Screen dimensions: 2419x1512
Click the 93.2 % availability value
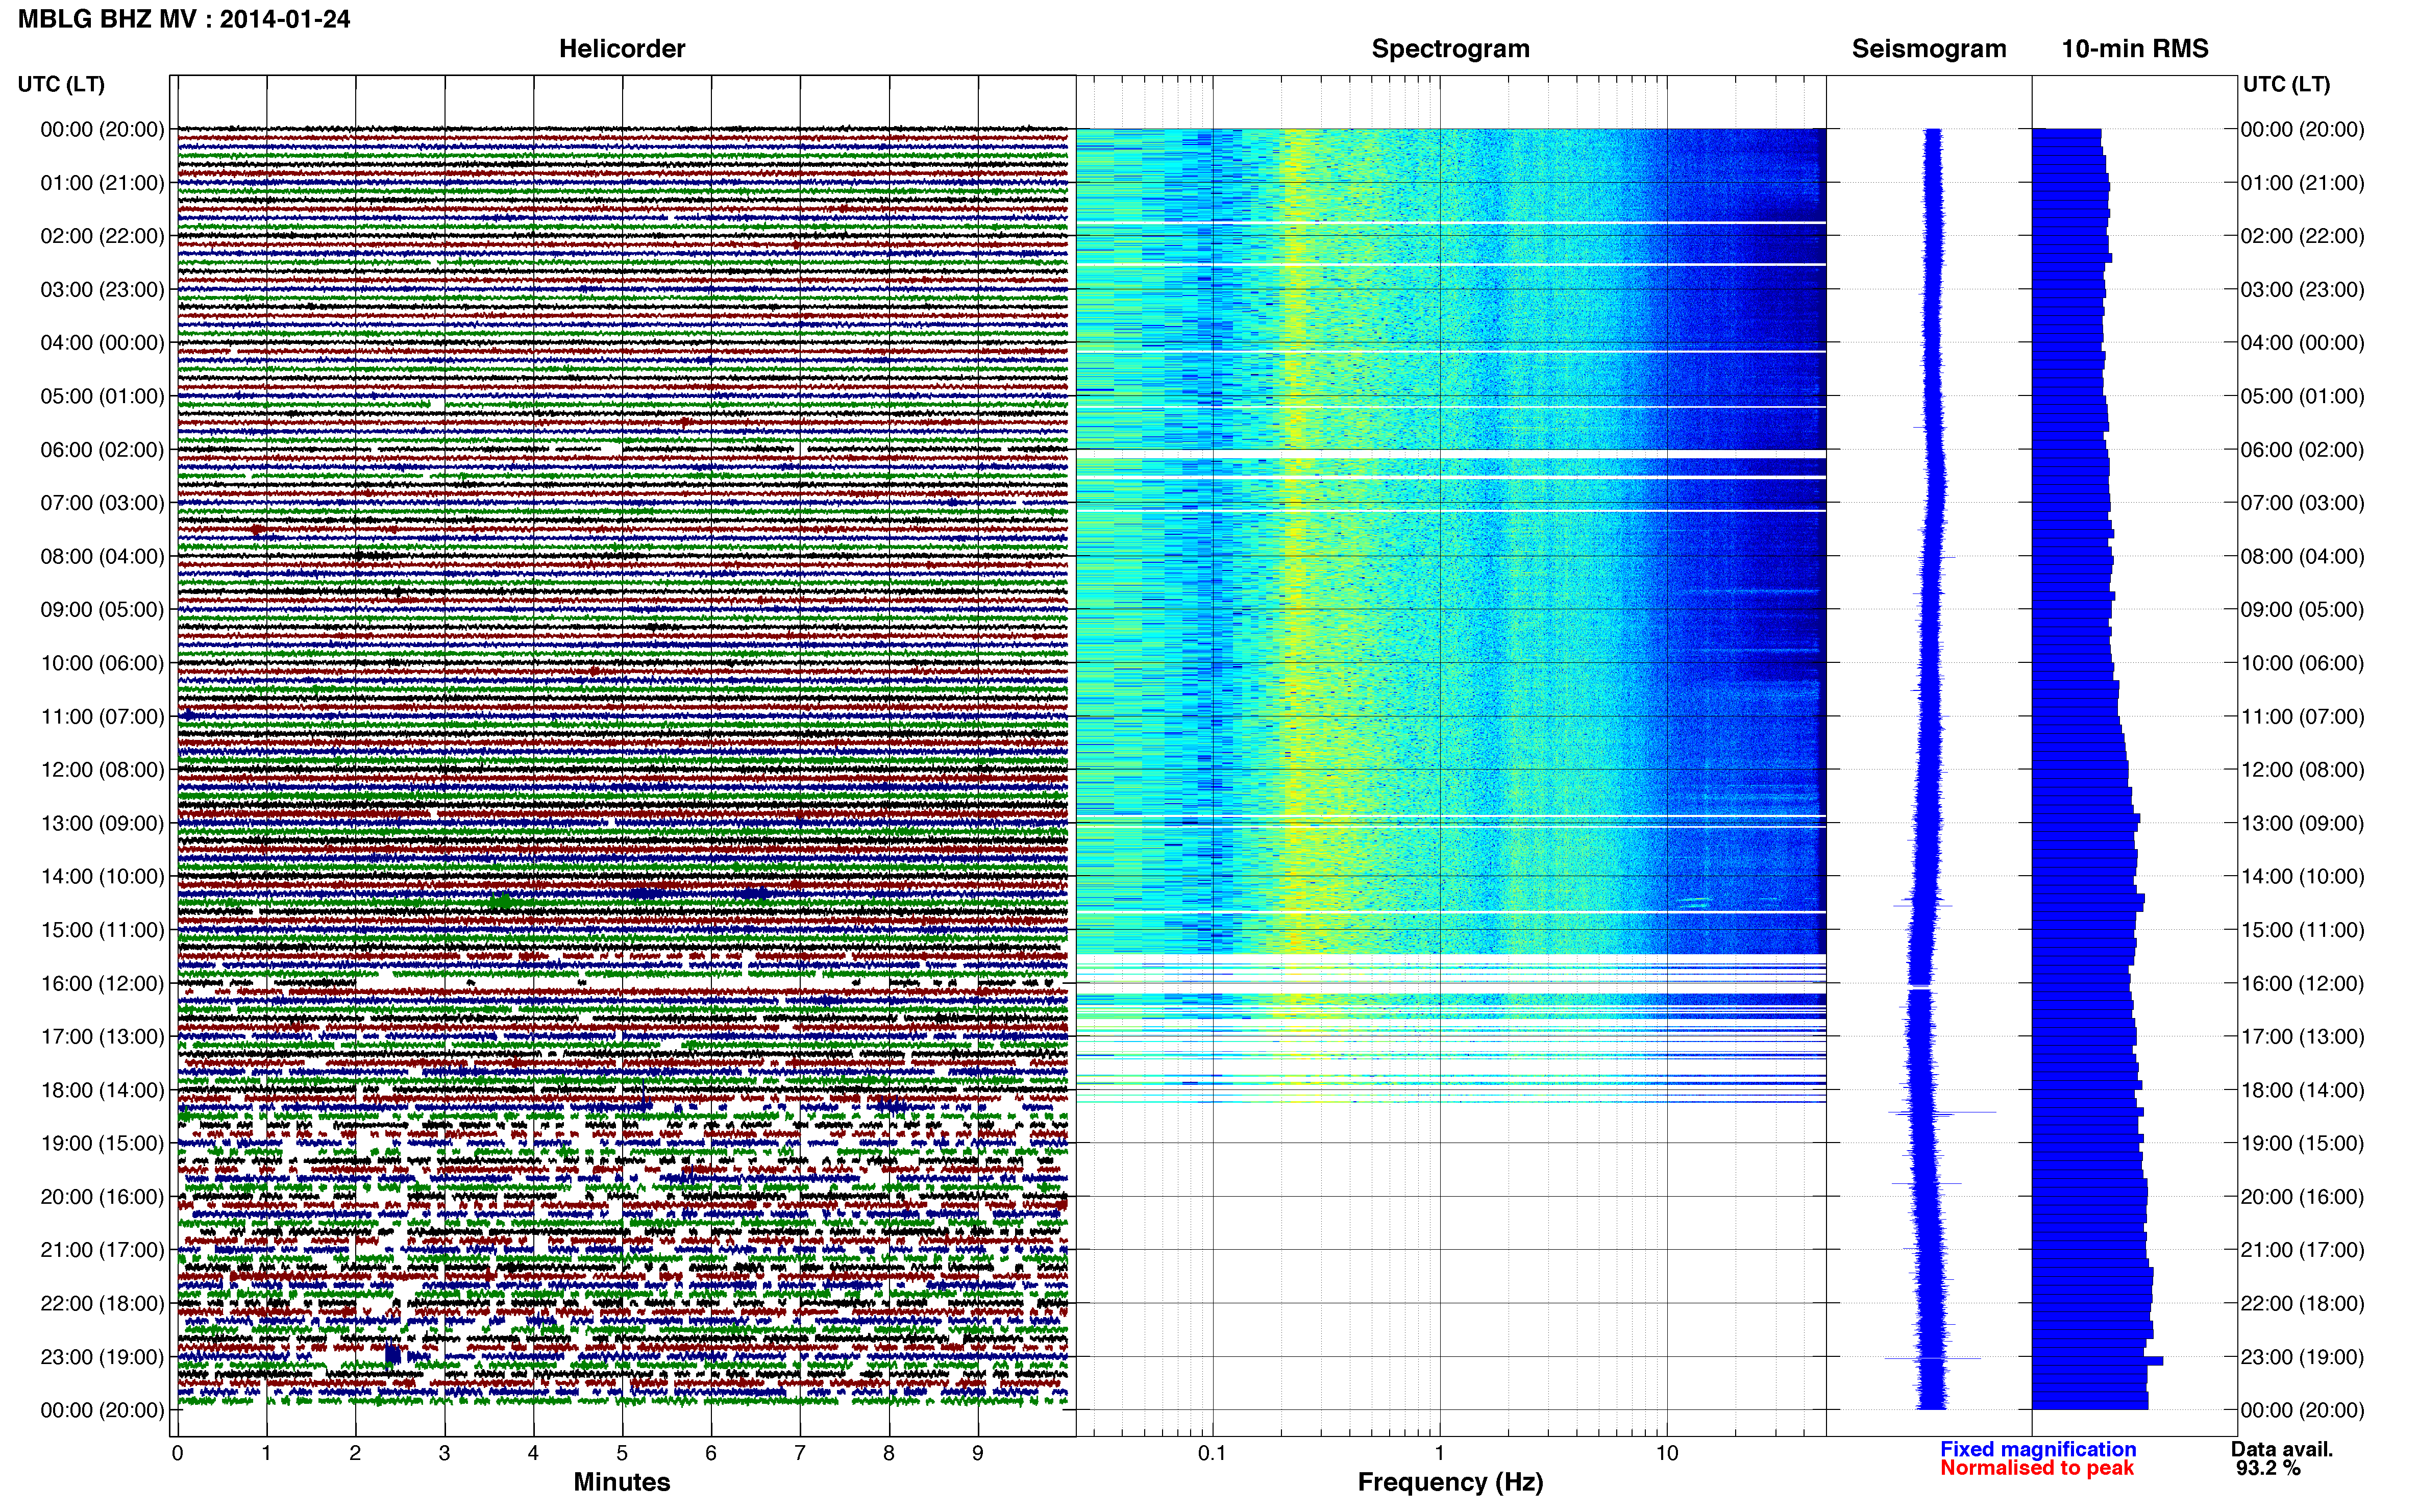(x=2268, y=1468)
